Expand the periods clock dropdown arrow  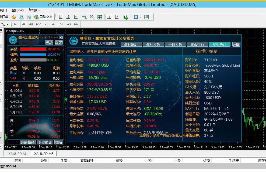[141, 17]
